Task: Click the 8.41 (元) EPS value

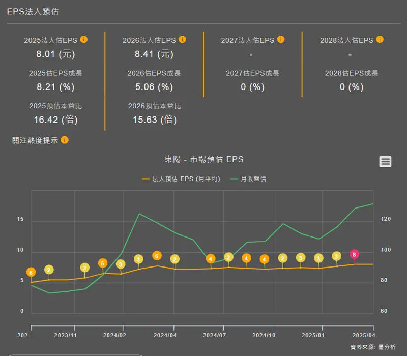Action: [x=154, y=54]
